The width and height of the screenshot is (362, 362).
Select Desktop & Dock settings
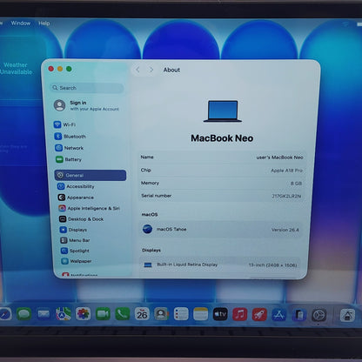pos(81,219)
